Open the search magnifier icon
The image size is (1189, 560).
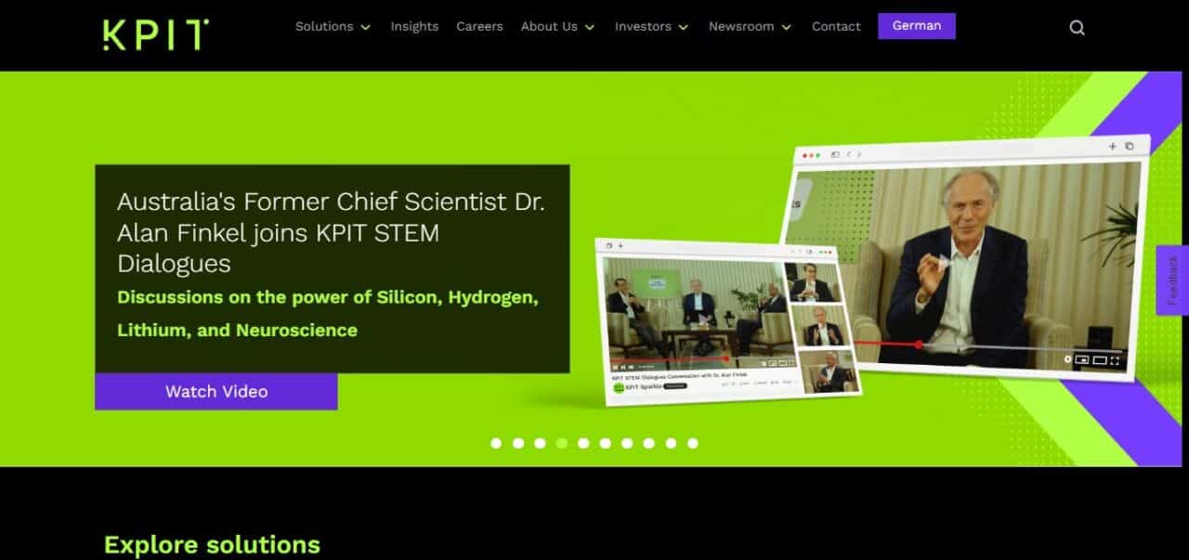1077,28
